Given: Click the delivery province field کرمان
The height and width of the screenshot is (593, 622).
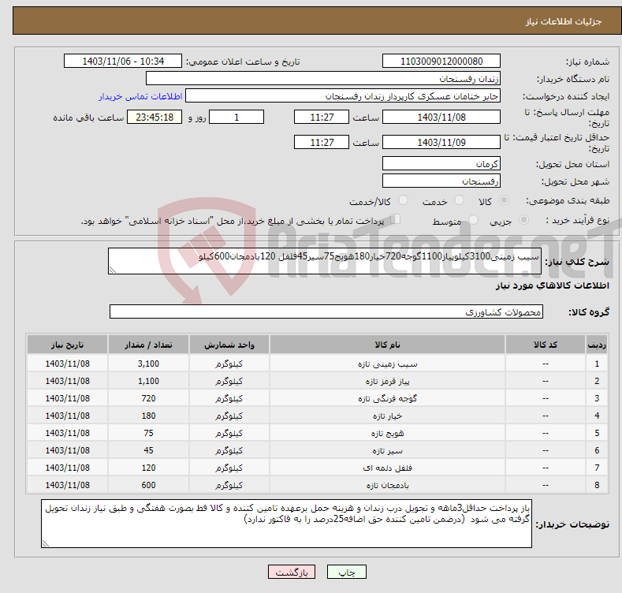Looking at the screenshot, I should tap(441, 163).
